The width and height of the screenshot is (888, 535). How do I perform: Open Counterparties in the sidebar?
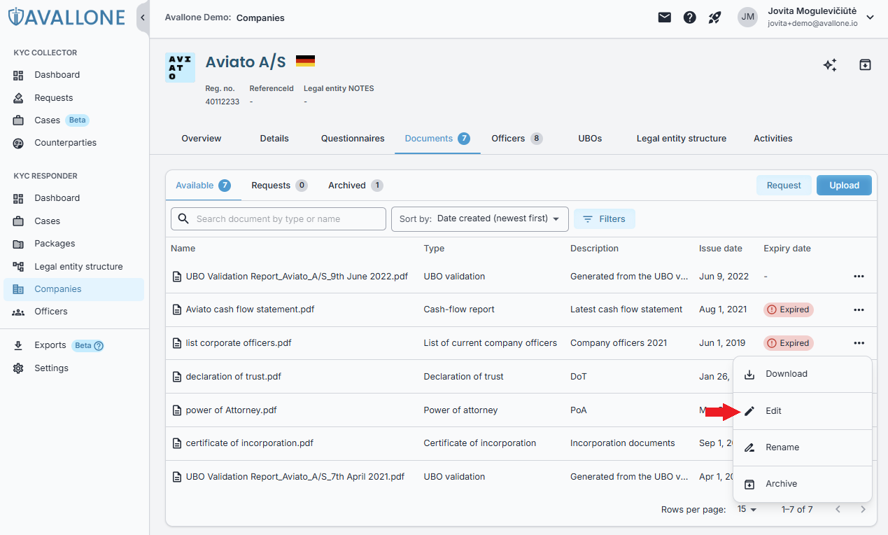(73, 143)
